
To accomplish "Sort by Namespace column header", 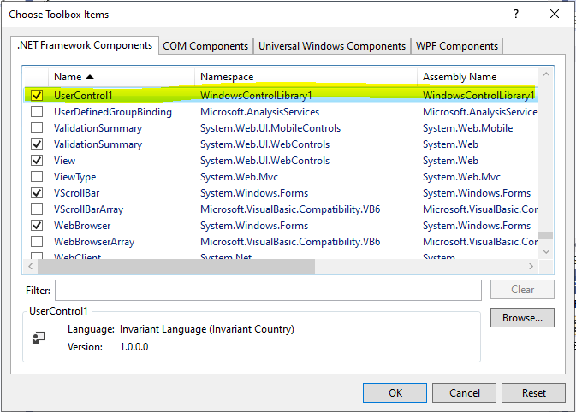I will click(x=306, y=77).
